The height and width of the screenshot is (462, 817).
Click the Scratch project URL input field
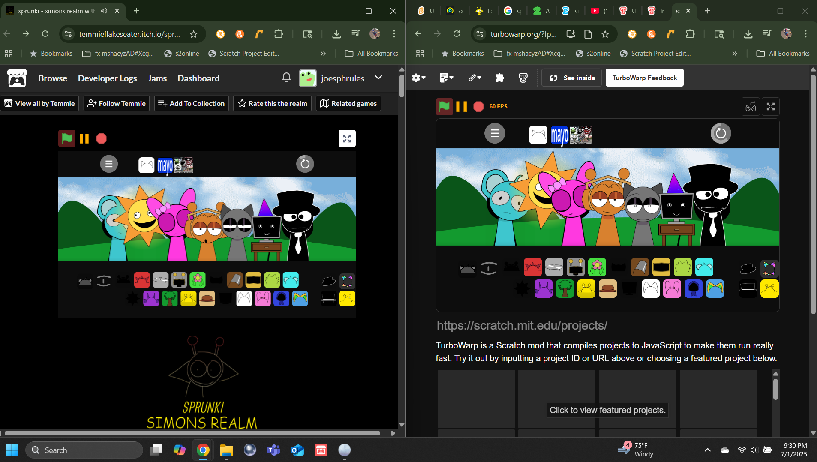[x=607, y=325]
